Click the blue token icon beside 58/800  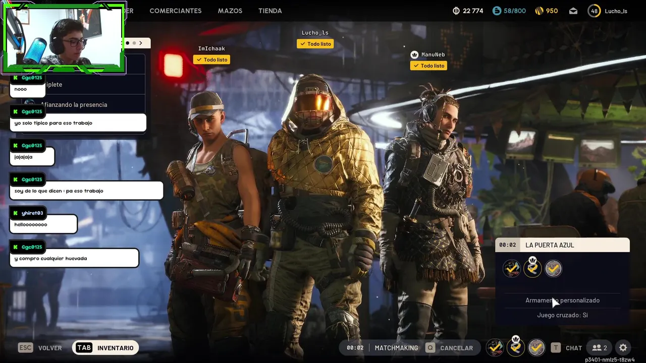(497, 11)
